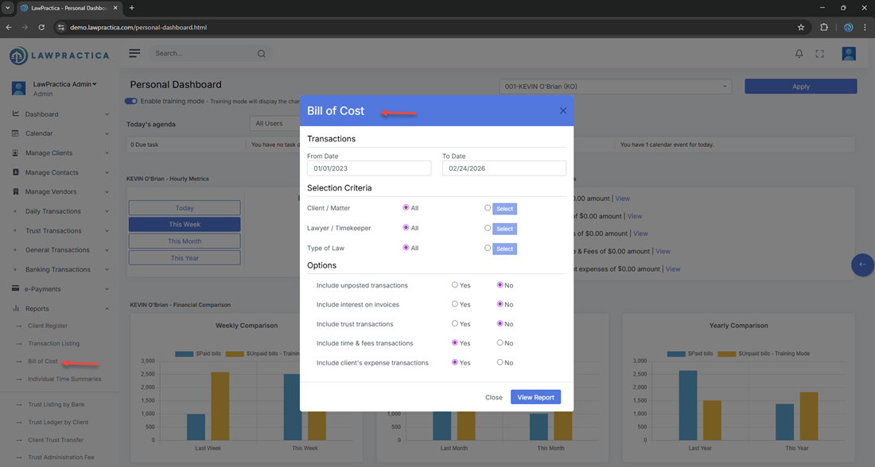Screen dimensions: 875x467
Task: Click the hamburger menu icon
Action: click(134, 53)
